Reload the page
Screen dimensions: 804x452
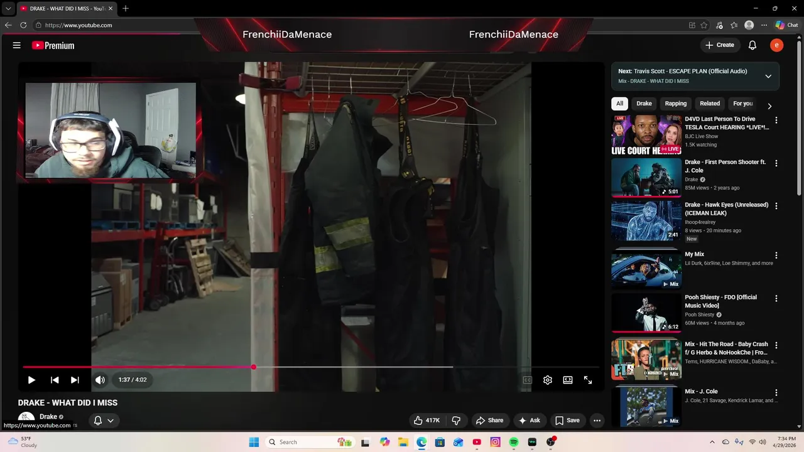(23, 25)
